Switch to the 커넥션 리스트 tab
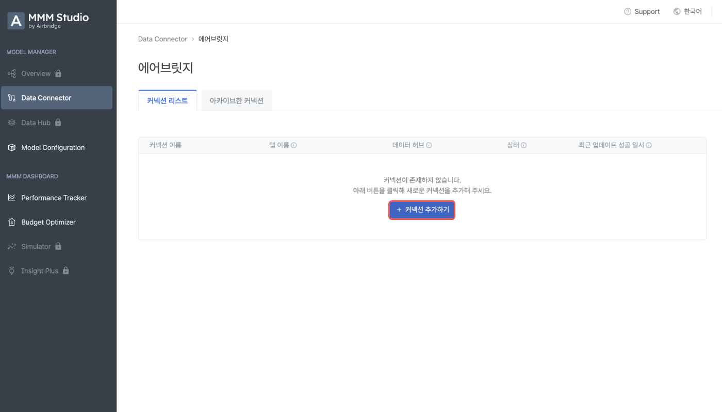Viewport: 722px width, 412px height. tap(168, 101)
